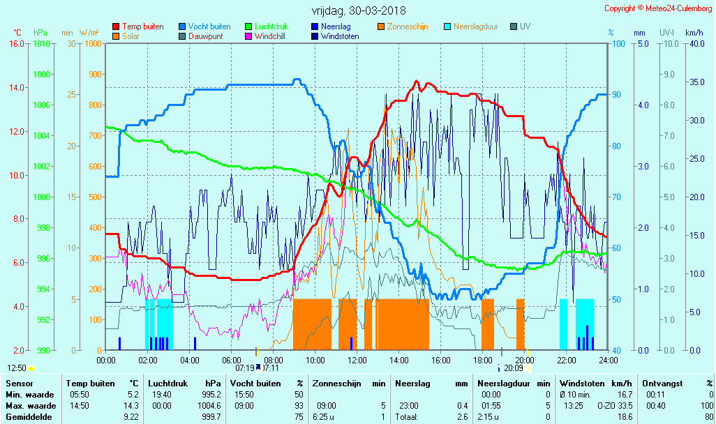Select the cyan Neerslagduur legend swatch

[x=447, y=26]
